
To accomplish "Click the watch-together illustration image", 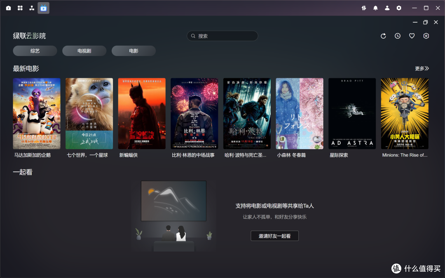I will [174, 215].
